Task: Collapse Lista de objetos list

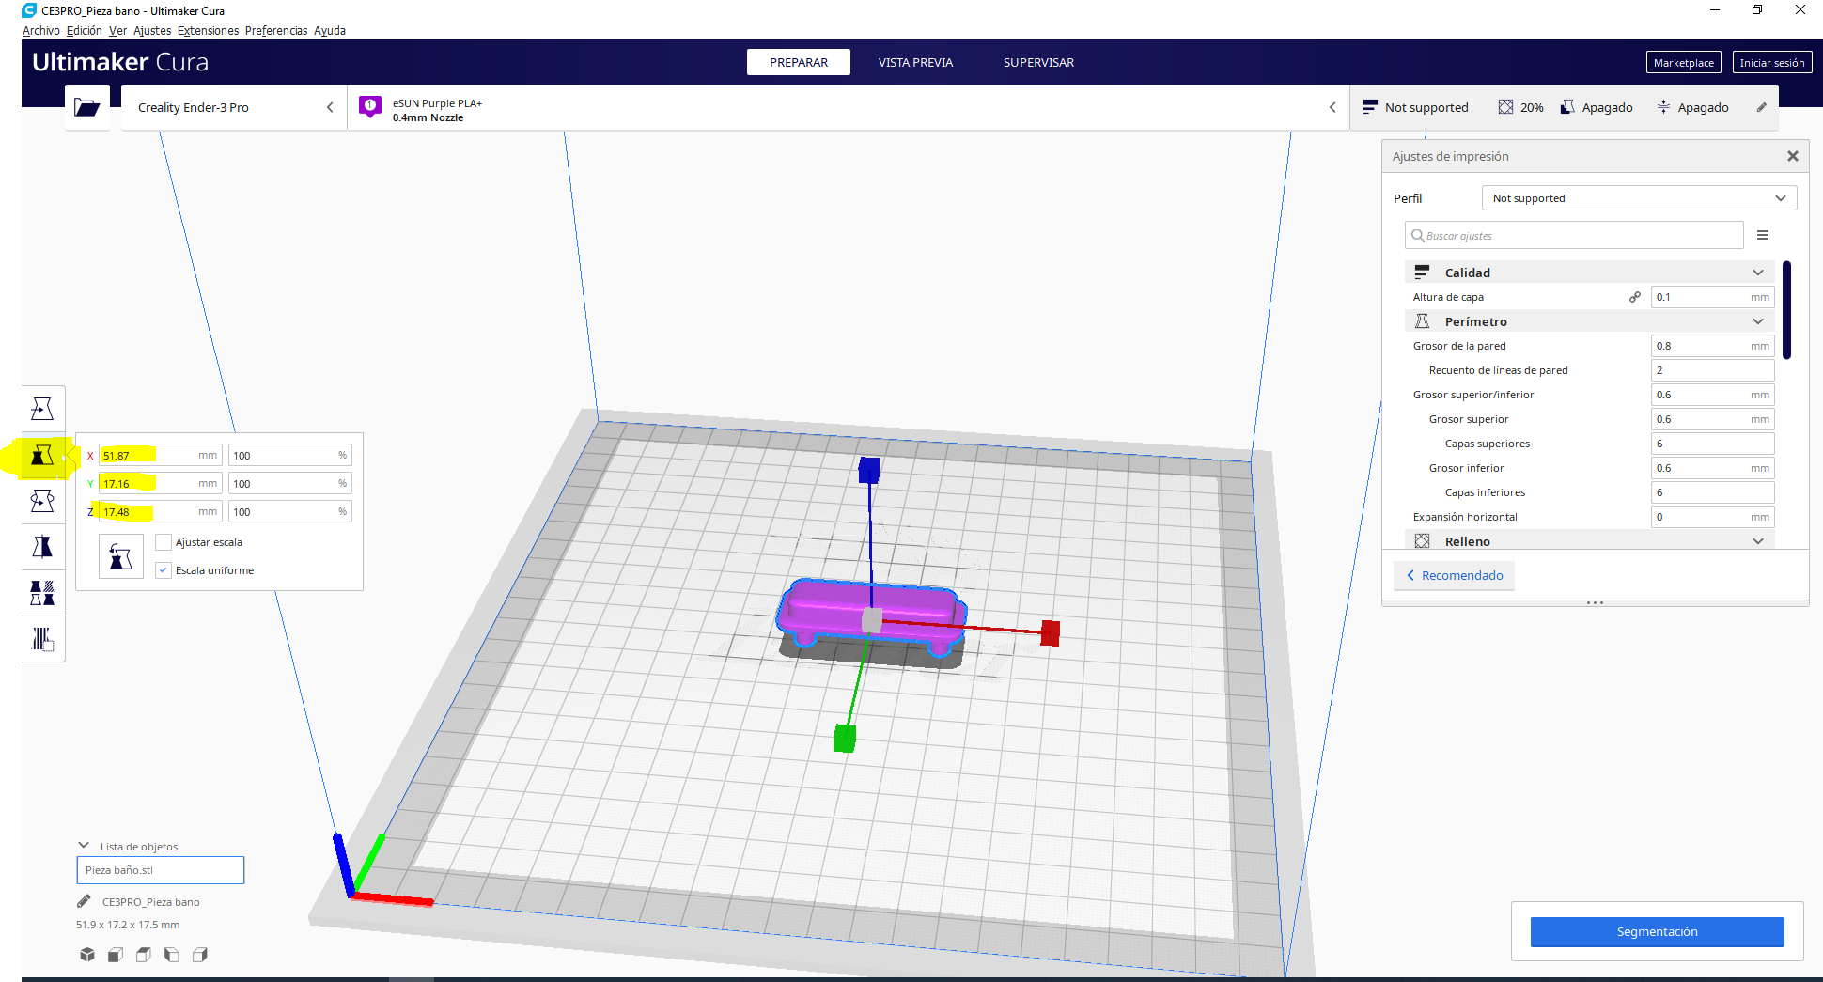Action: pyautogui.click(x=84, y=846)
